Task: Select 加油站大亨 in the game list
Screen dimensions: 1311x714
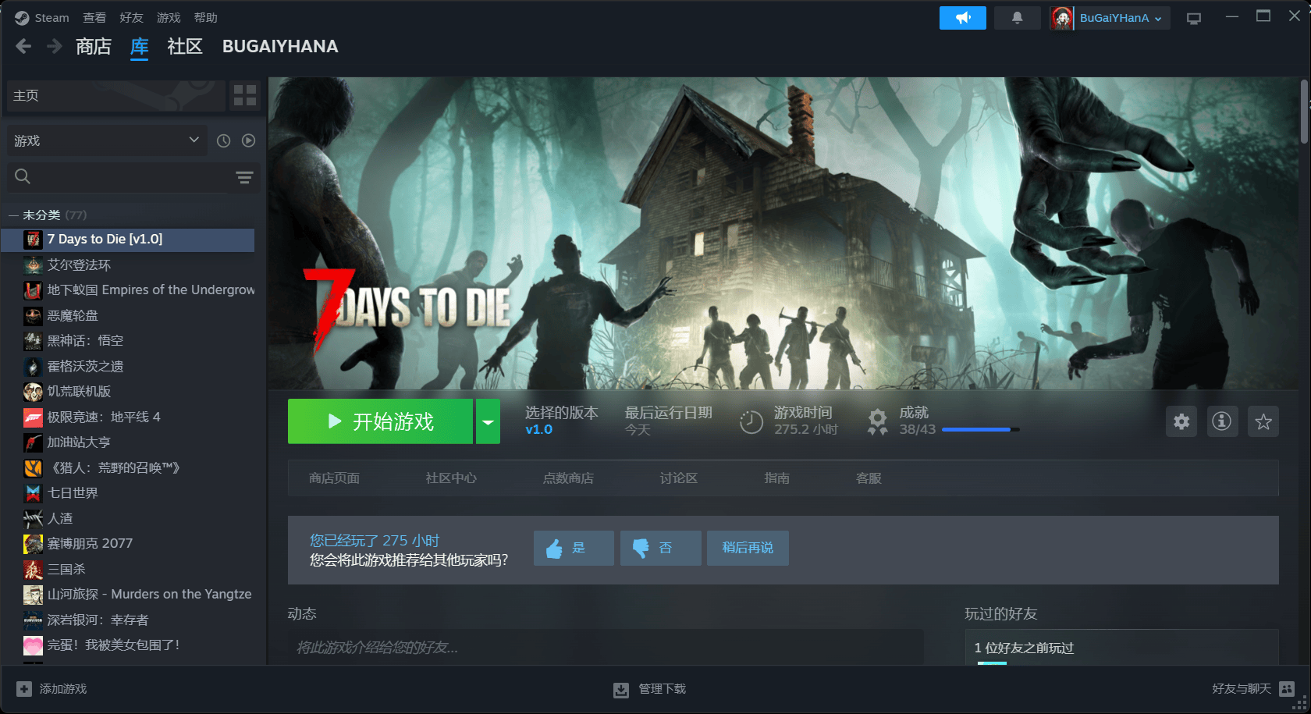Action: click(x=129, y=442)
